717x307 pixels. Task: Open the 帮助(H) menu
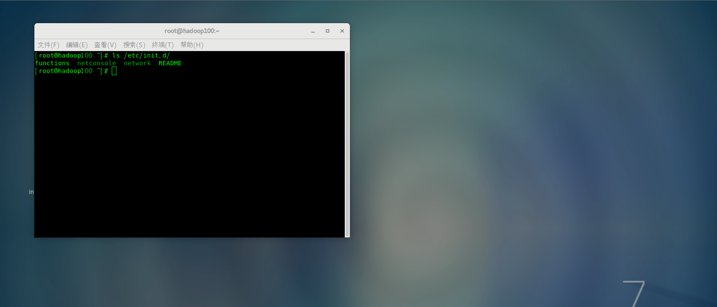point(192,45)
